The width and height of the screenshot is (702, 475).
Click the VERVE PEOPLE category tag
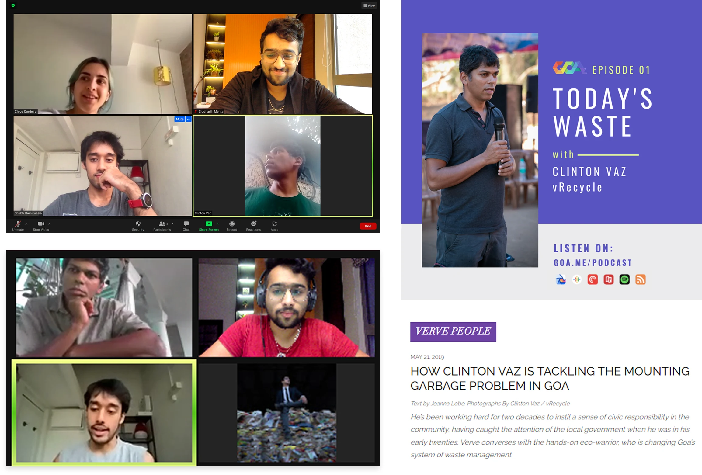pos(453,332)
